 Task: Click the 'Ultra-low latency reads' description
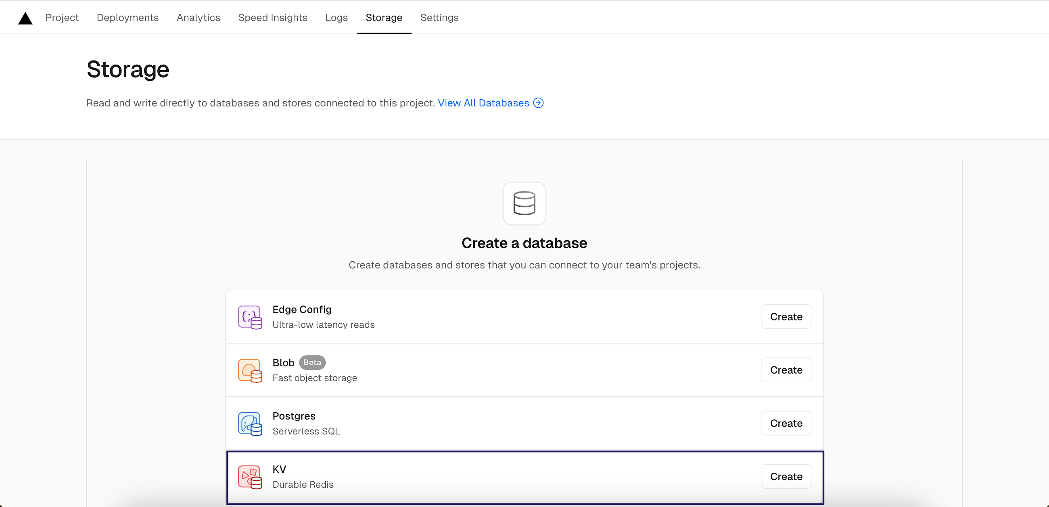pos(323,325)
